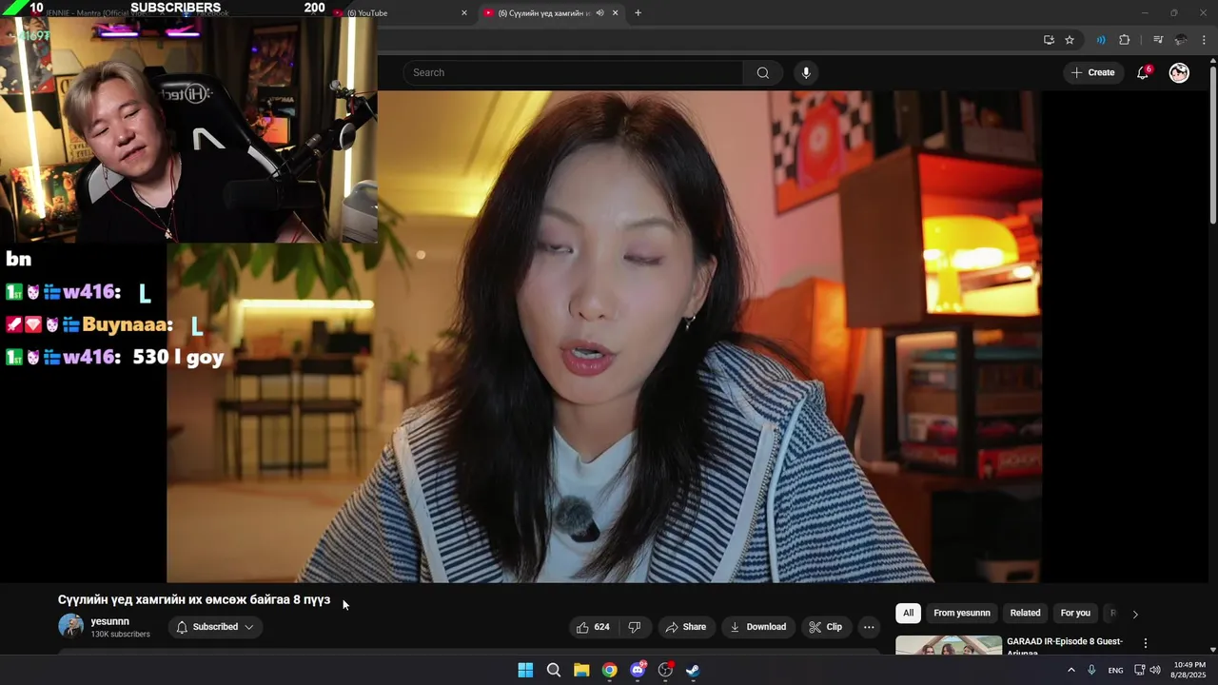Switch ENG input language
1218x685 pixels.
point(1115,671)
